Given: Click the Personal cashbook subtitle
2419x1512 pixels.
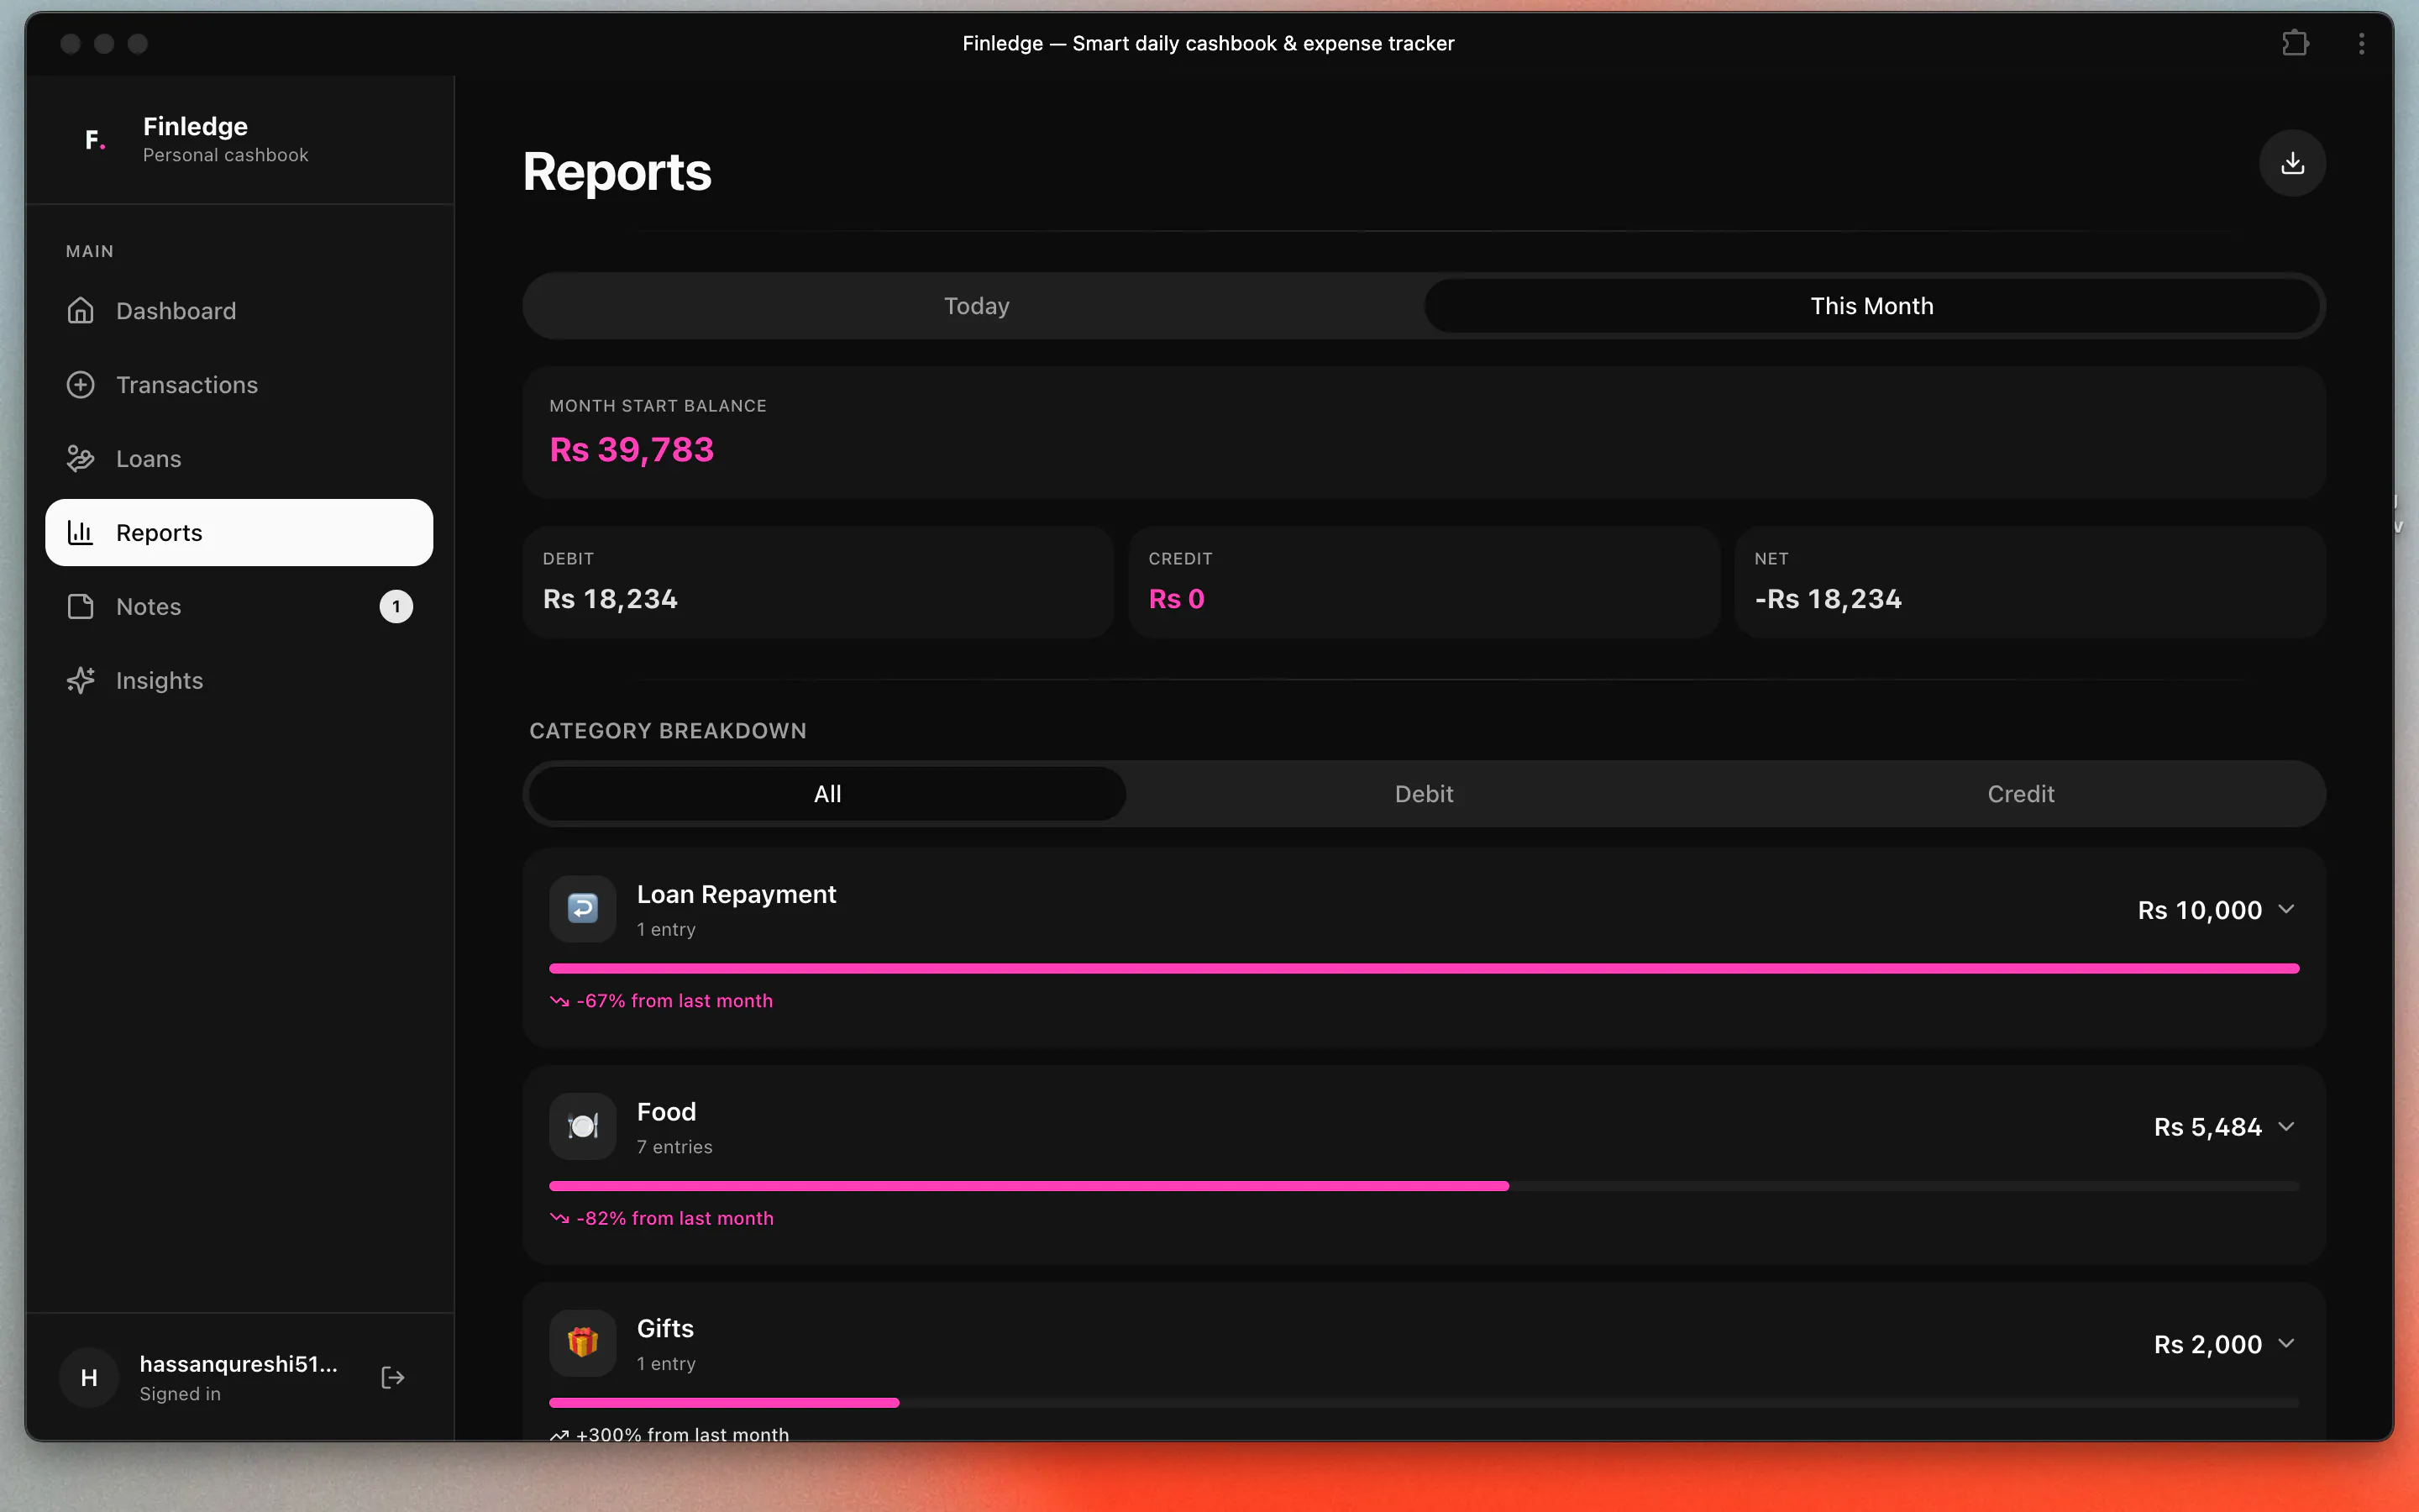Looking at the screenshot, I should coord(225,155).
